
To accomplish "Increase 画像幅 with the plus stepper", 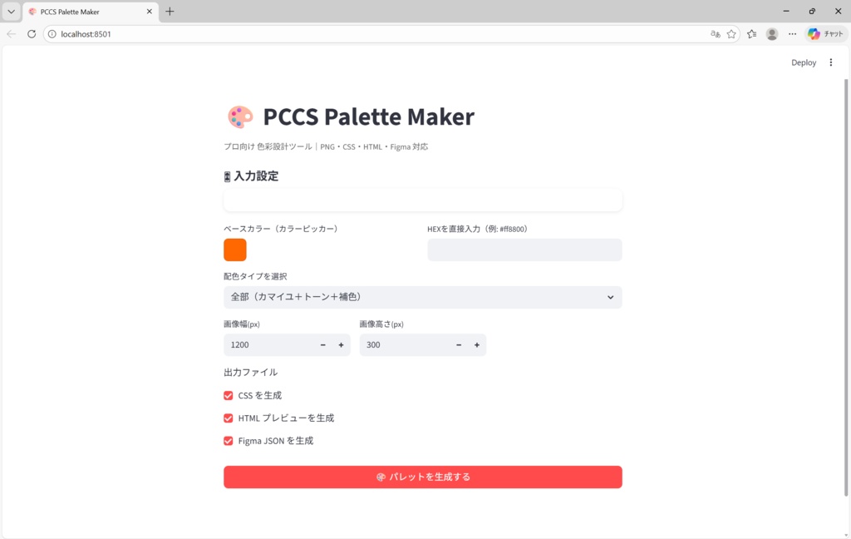I will click(341, 344).
